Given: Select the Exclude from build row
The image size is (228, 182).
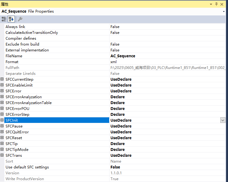Looking at the screenshot, I should (x=115, y=44).
